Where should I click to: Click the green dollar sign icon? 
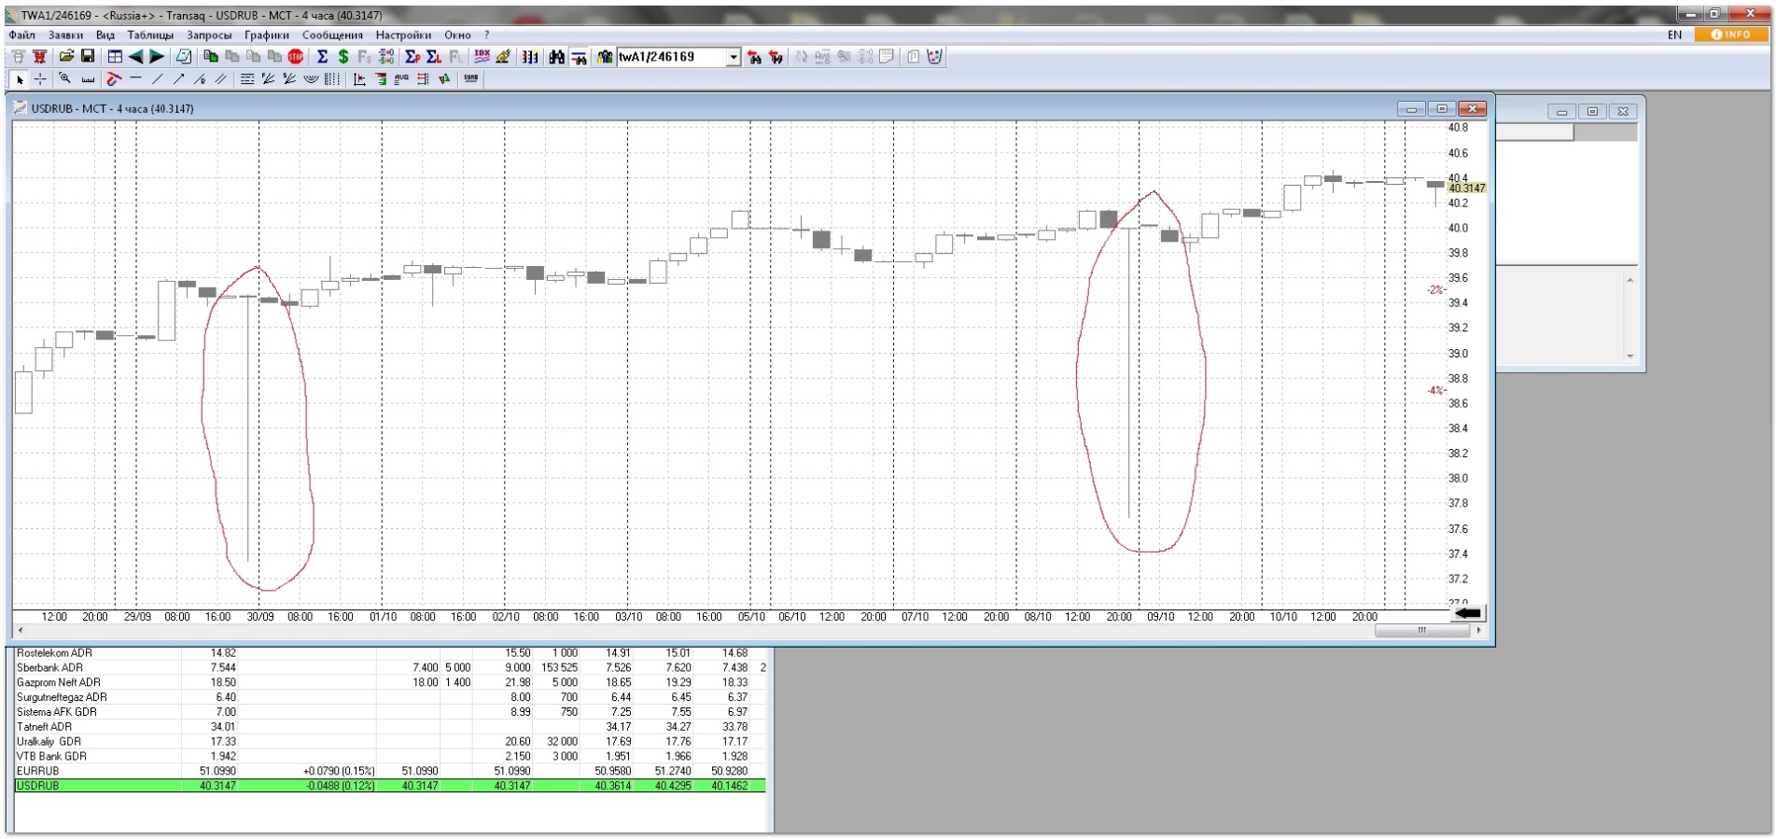point(343,57)
